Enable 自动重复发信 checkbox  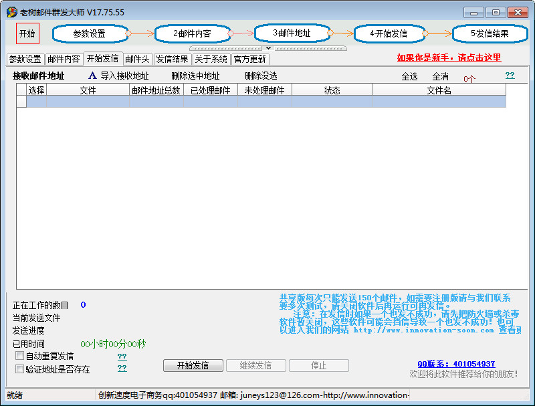coord(19,356)
